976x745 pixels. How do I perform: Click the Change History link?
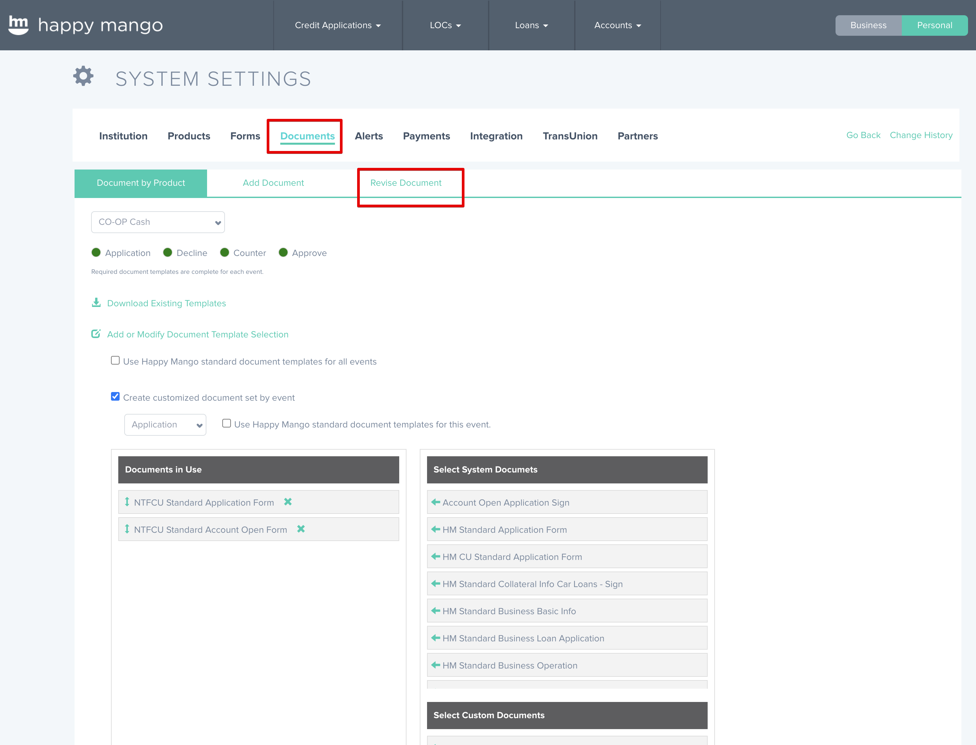coord(921,135)
